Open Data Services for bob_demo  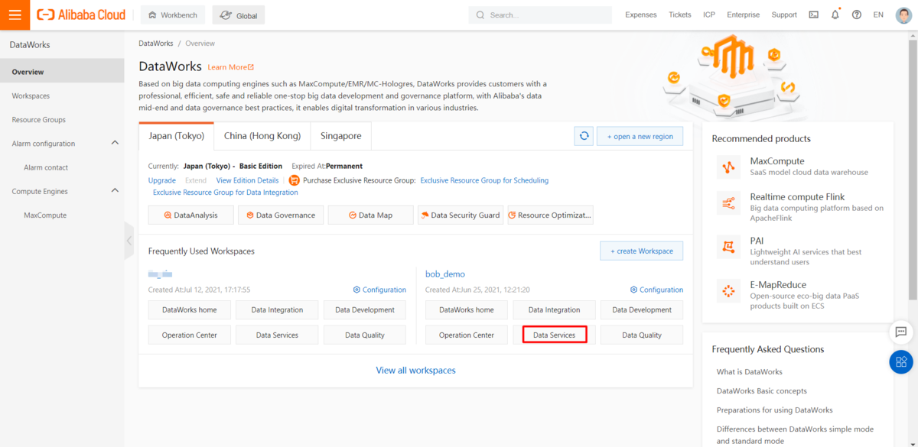[x=555, y=335]
